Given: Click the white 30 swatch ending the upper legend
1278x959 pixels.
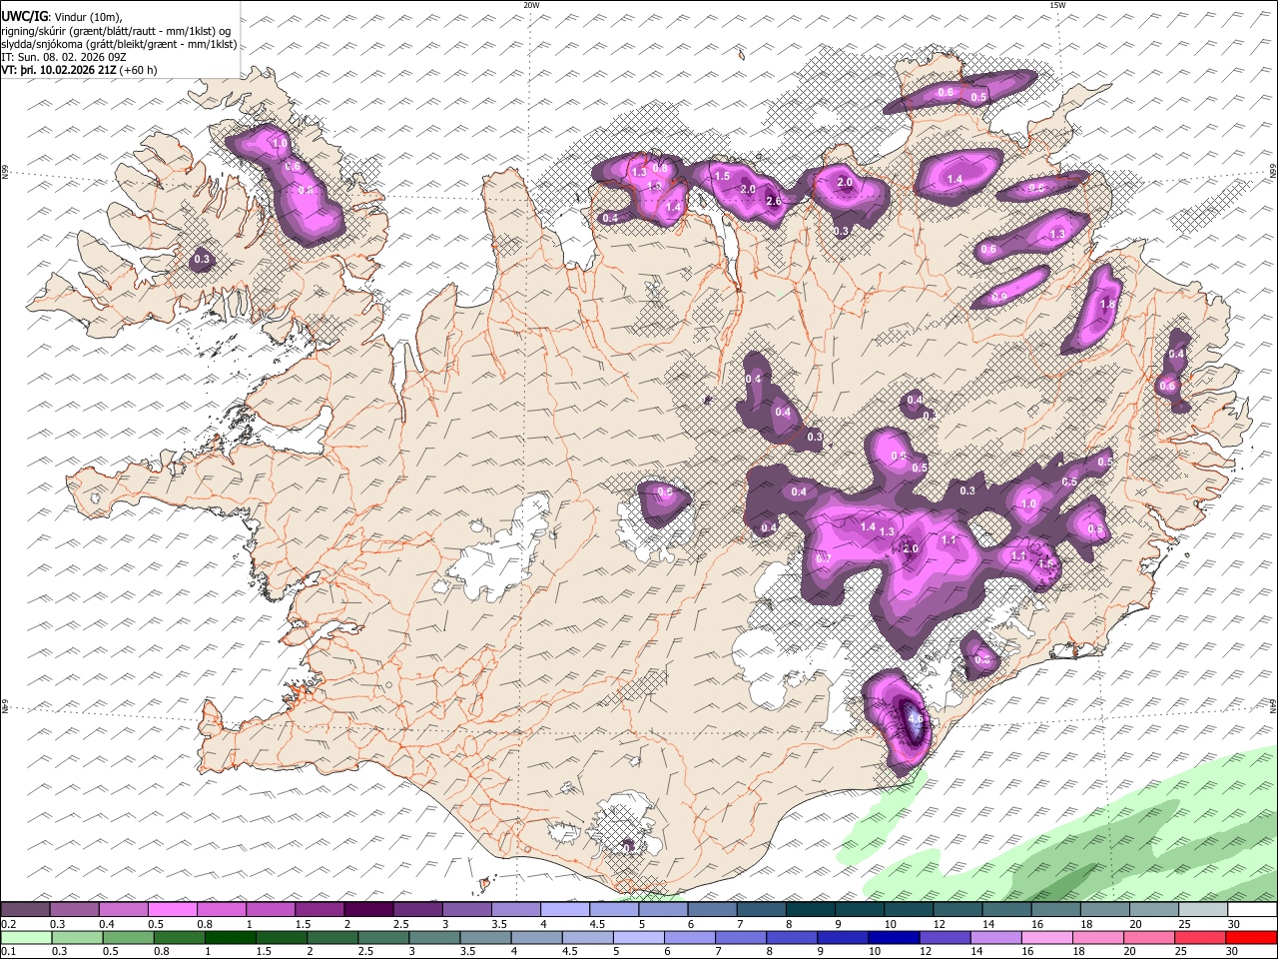Looking at the screenshot, I should (x=1252, y=910).
